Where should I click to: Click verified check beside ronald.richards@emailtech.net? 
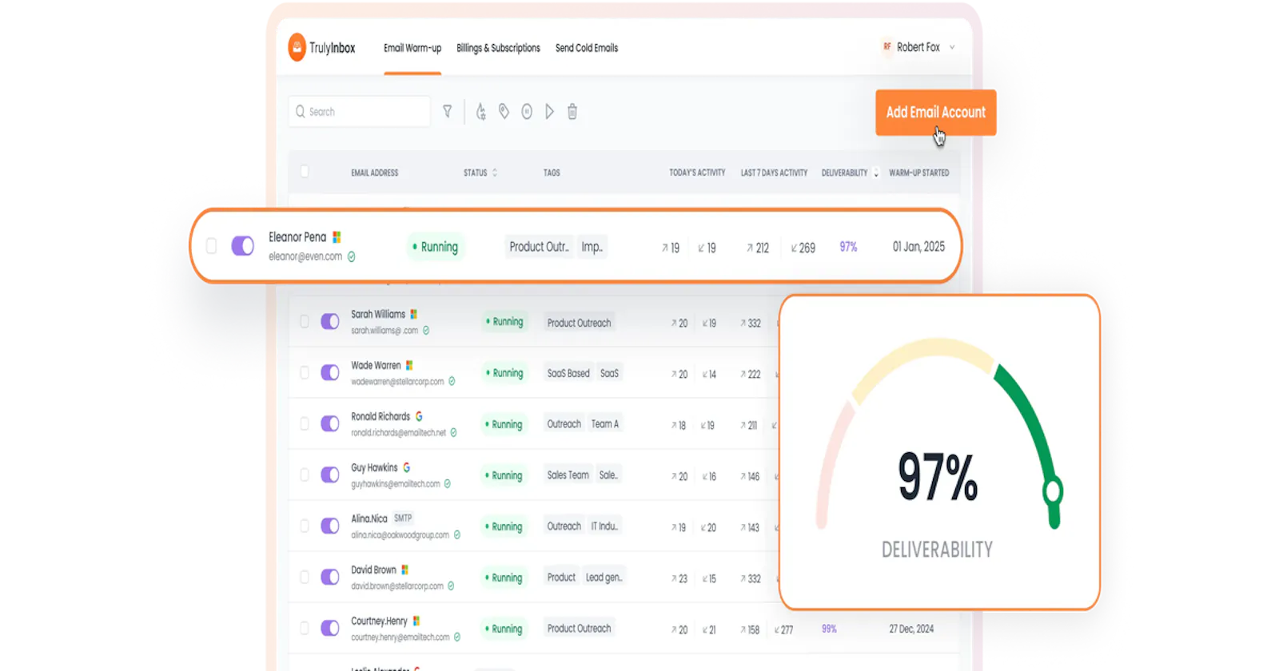click(453, 432)
